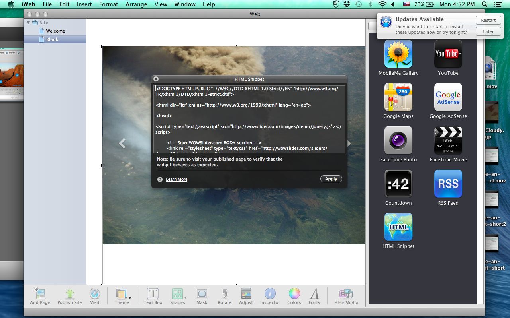Select the YouTube widget
The image size is (510, 318).
tap(448, 54)
